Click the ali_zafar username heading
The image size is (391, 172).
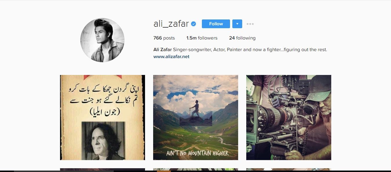171,24
